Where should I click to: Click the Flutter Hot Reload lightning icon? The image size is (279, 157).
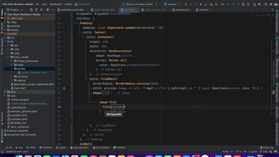click(x=201, y=4)
